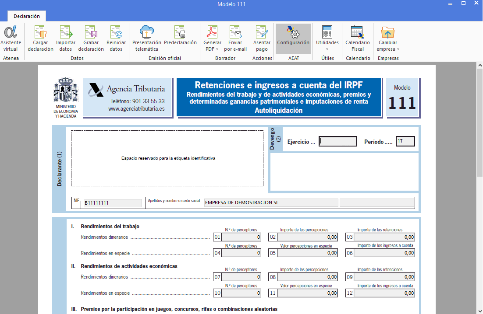The width and height of the screenshot is (483, 314).
Task: Click the Ejercicio input field
Action: point(338,141)
